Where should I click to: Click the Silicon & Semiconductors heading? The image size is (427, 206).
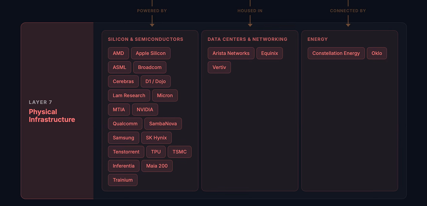[x=145, y=39]
